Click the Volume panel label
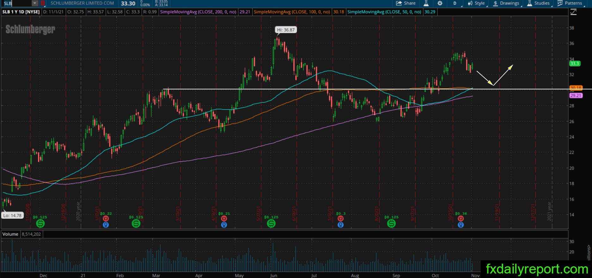The width and height of the screenshot is (592, 278). pos(10,234)
